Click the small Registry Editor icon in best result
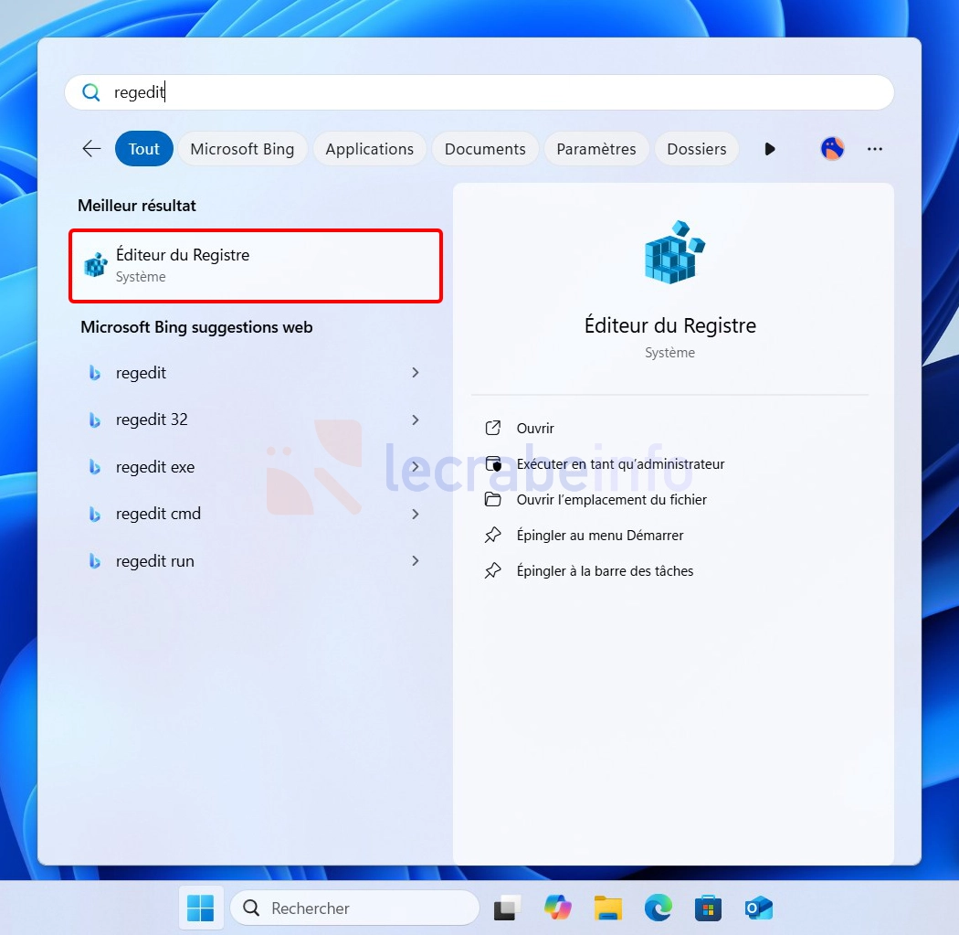The image size is (959, 935). 96,265
